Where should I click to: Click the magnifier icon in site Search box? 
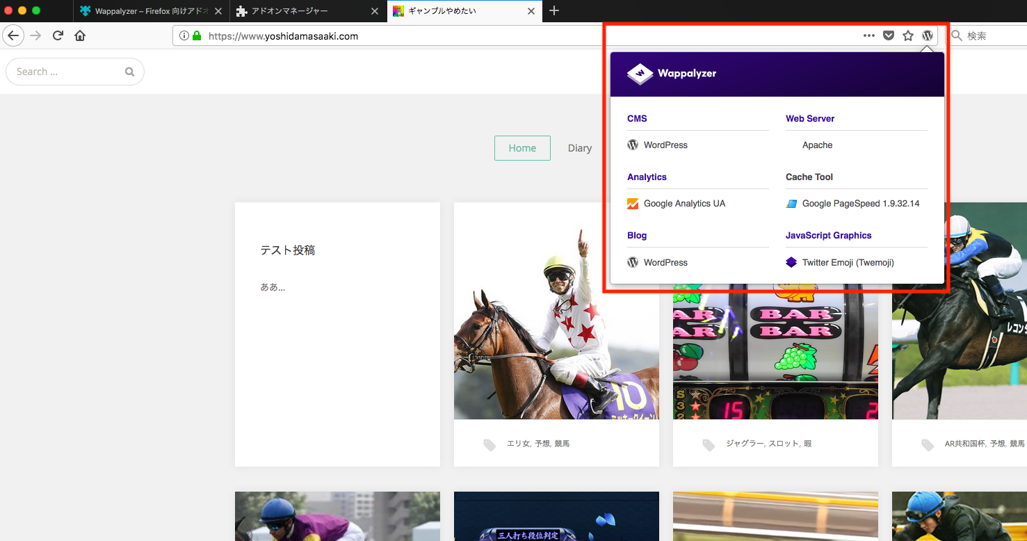tap(129, 72)
